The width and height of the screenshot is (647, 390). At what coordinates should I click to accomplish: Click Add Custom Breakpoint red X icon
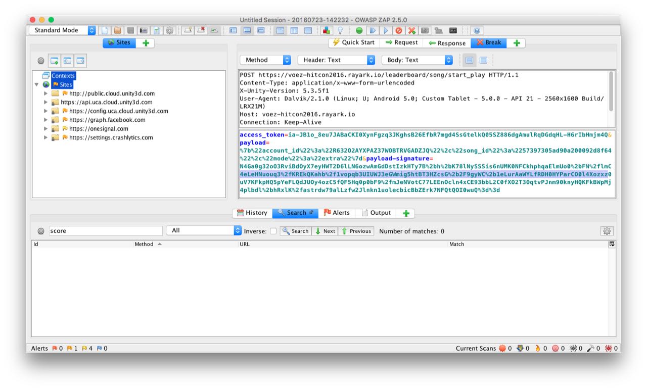click(x=412, y=30)
